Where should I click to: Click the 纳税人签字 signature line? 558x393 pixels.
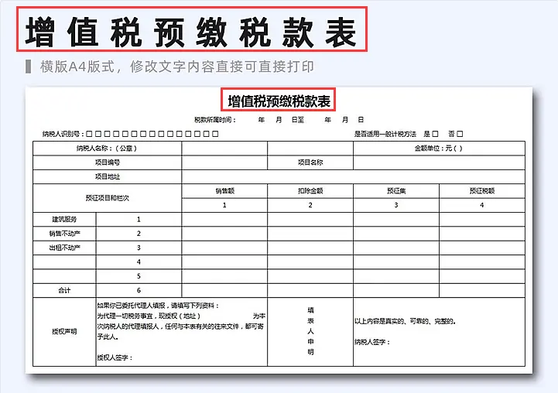coord(373,341)
